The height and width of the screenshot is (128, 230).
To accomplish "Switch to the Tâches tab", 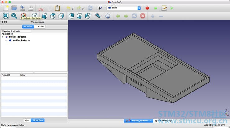I will (x=40, y=26).
